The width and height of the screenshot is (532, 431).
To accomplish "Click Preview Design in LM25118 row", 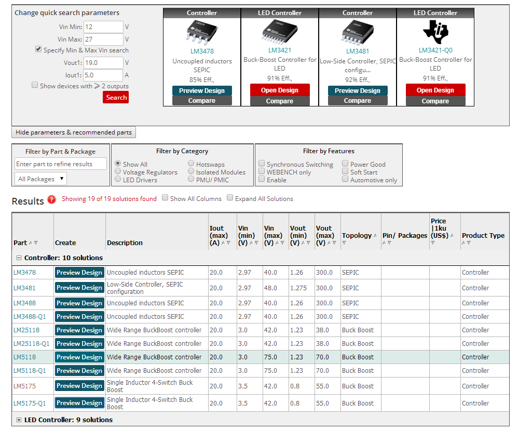I will (79, 330).
